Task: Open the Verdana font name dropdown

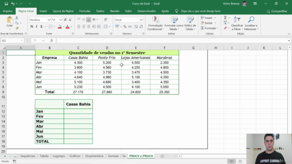Action: click(49, 20)
